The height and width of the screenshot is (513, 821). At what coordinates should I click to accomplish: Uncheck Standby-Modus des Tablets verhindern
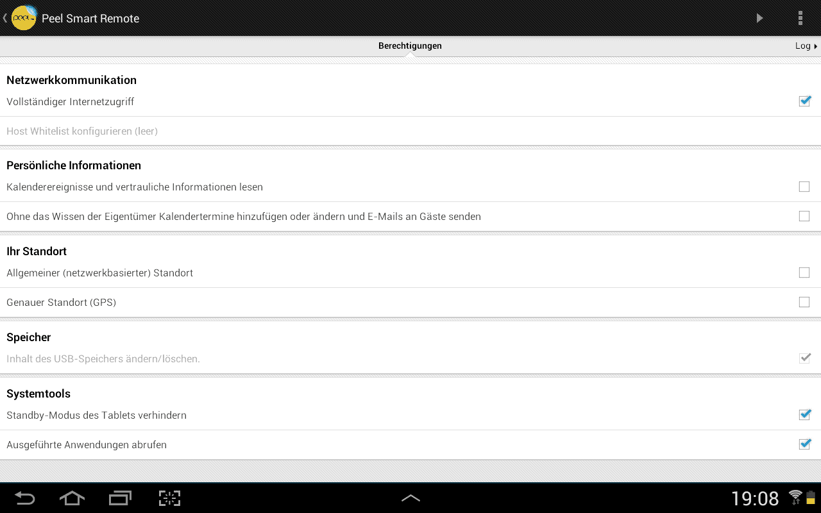pyautogui.click(x=804, y=415)
